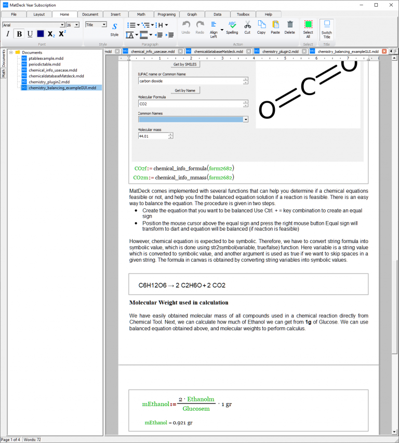Open the chemistry_plugin2.mdd document tab
The width and height of the screenshot is (399, 443).
(x=280, y=51)
